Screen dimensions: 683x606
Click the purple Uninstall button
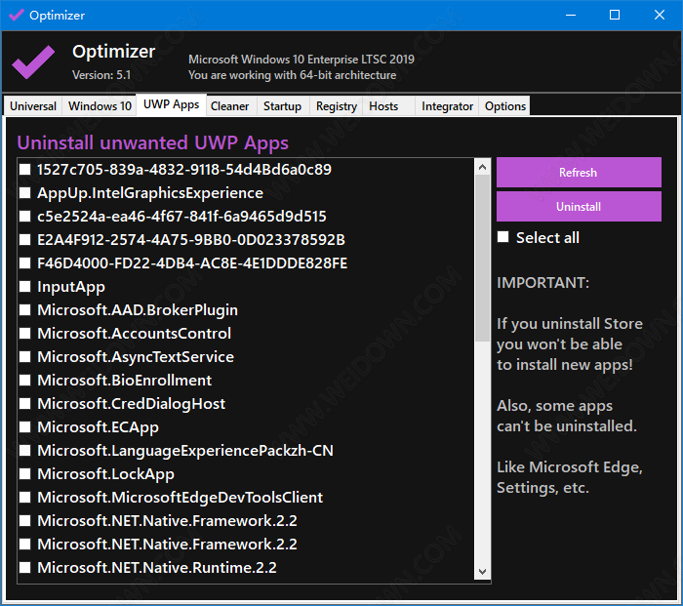coord(579,207)
